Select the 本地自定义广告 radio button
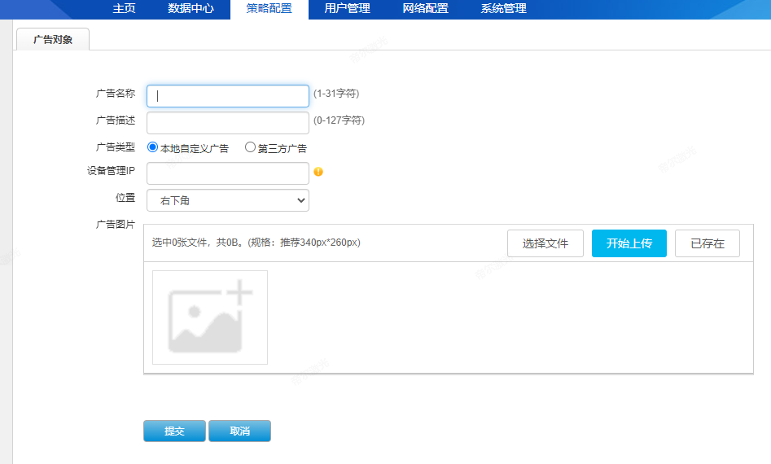771x464 pixels. click(x=152, y=147)
